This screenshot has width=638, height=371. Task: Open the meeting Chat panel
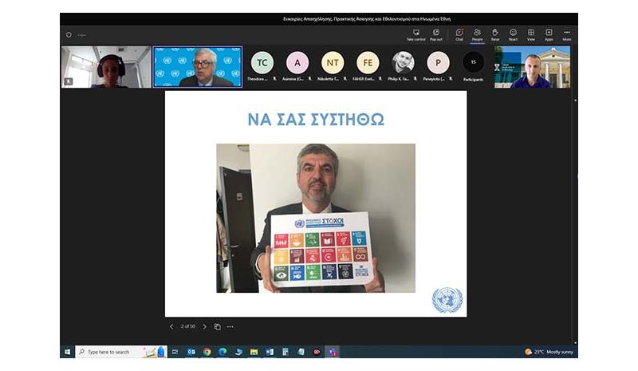[x=459, y=35]
